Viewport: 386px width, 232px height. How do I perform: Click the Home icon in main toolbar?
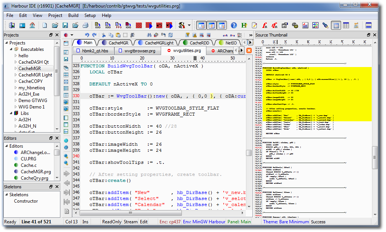click(32, 26)
